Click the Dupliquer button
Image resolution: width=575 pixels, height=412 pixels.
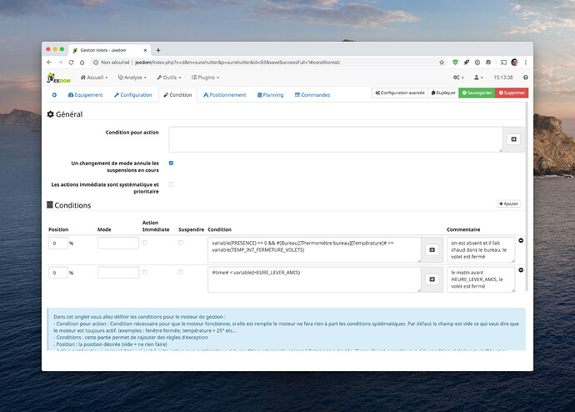point(443,93)
